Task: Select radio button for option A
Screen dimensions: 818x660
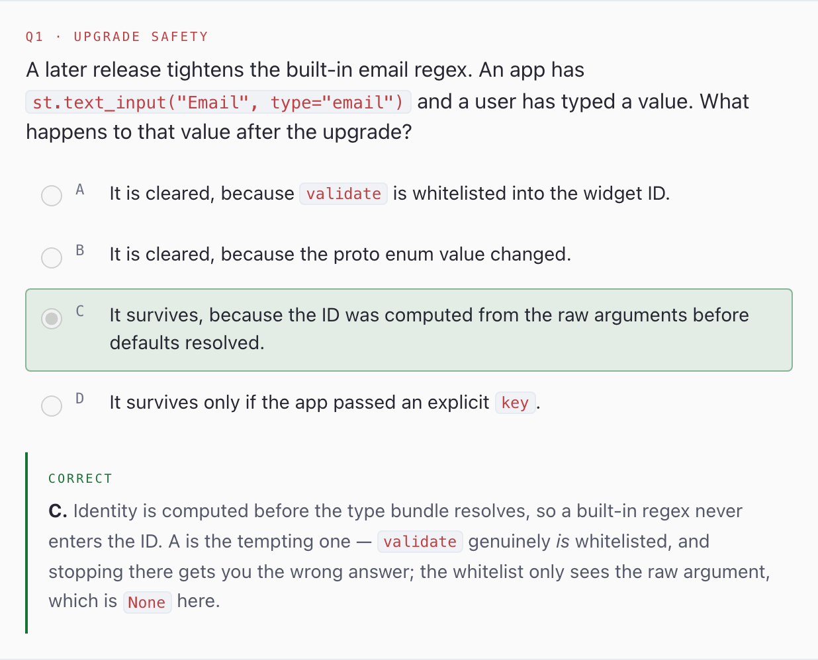Action: [x=52, y=196]
